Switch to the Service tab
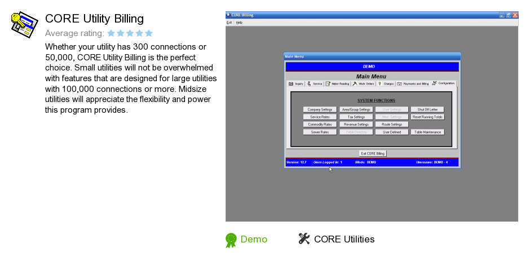 tap(315, 83)
